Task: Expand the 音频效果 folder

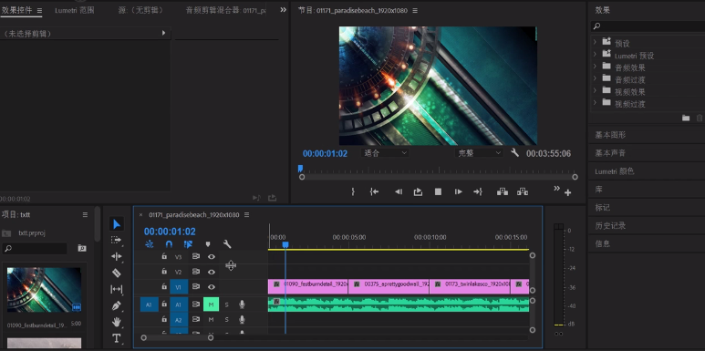Action: 595,66
